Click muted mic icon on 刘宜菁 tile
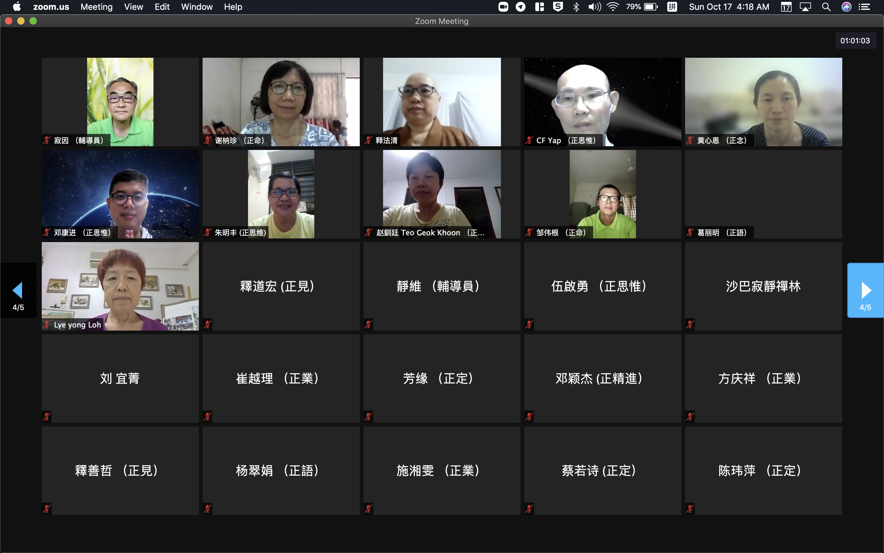The image size is (884, 553). tap(47, 417)
